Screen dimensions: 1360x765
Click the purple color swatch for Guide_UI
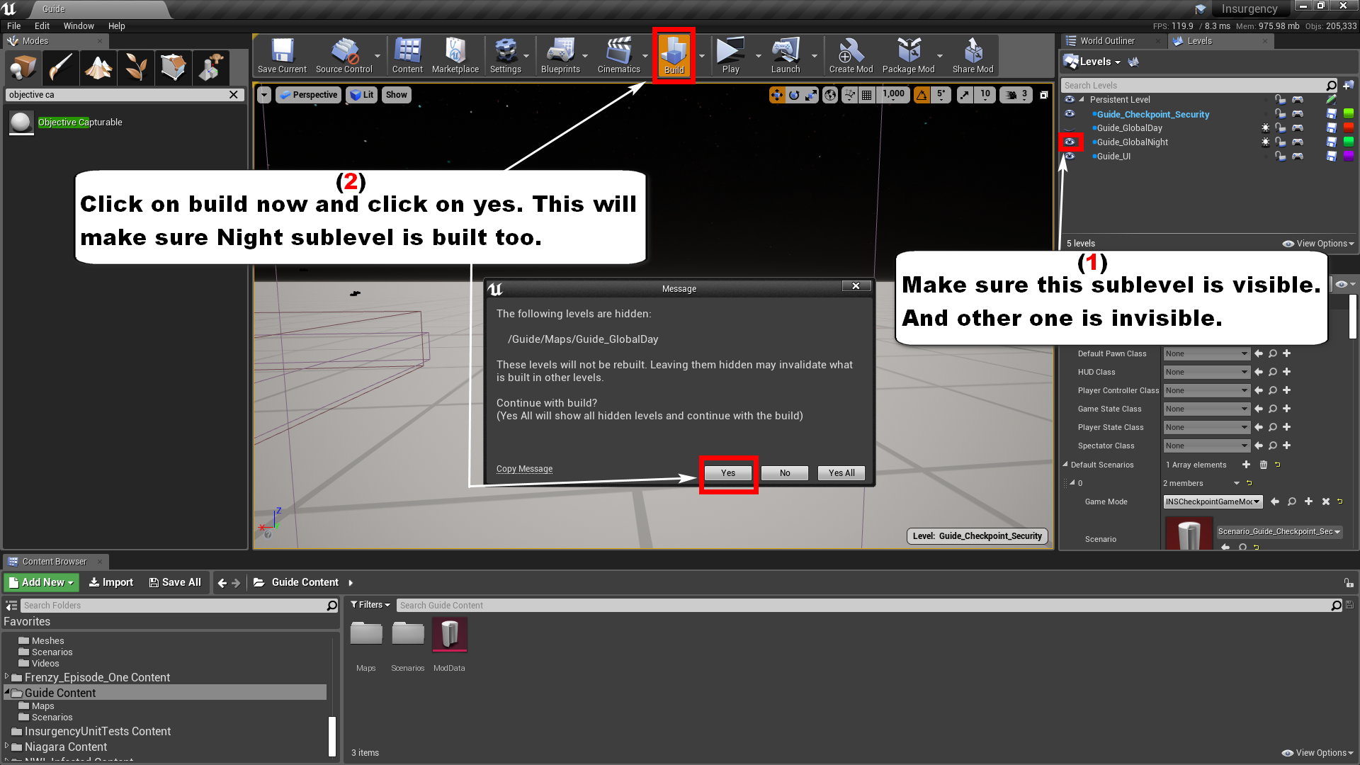pos(1349,156)
